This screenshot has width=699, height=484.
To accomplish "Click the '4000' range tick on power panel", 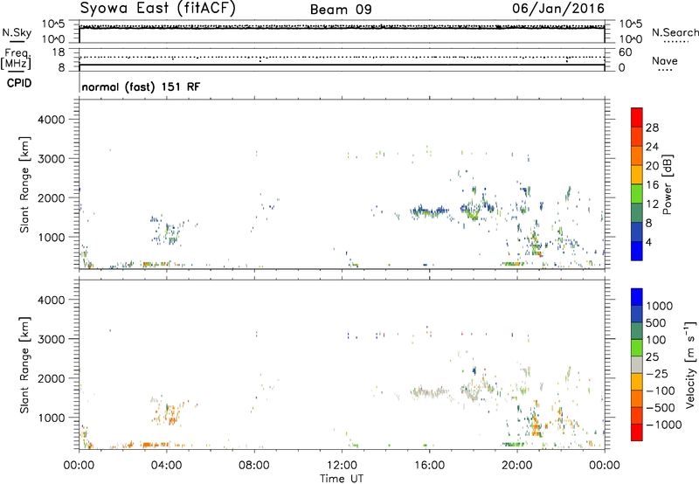I will point(51,120).
